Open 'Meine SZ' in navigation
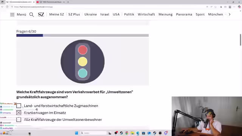 (x=56, y=14)
